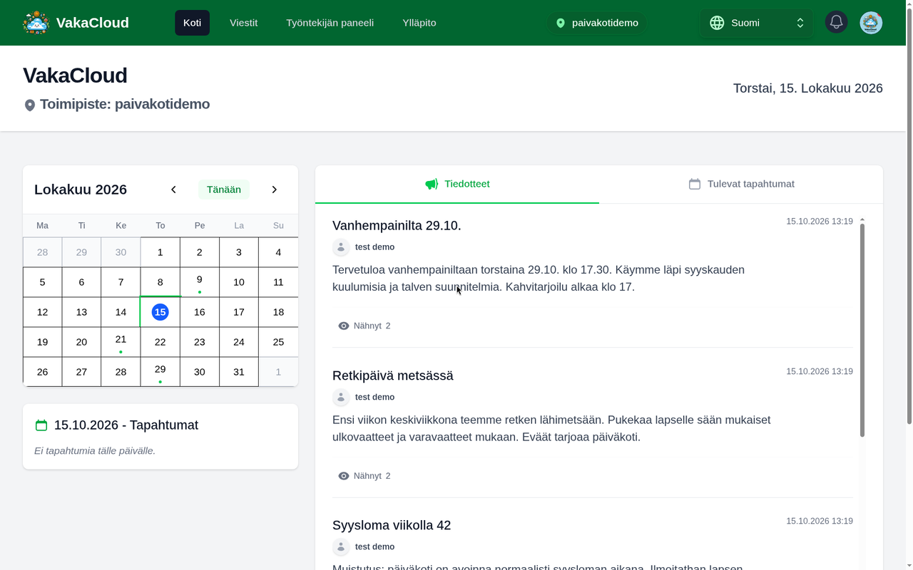Click the announcements list scrollbar
Viewport: 913px width, 570px height.
862,329
